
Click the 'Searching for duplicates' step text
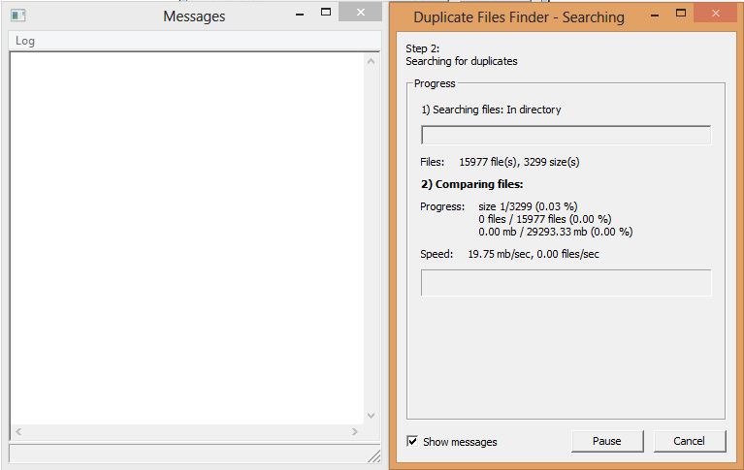[461, 61]
